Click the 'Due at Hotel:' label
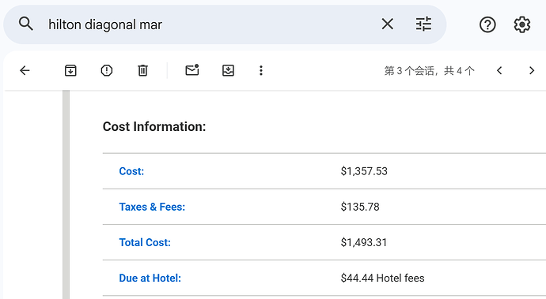The image size is (546, 299). point(150,278)
